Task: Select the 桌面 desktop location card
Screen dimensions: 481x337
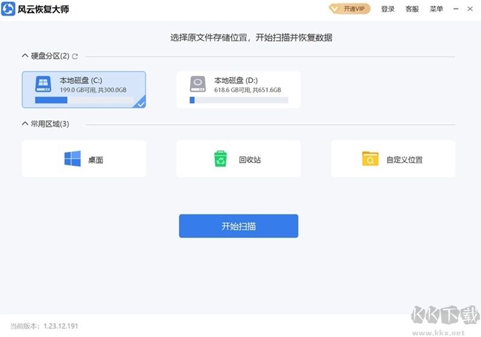Action: (x=84, y=159)
